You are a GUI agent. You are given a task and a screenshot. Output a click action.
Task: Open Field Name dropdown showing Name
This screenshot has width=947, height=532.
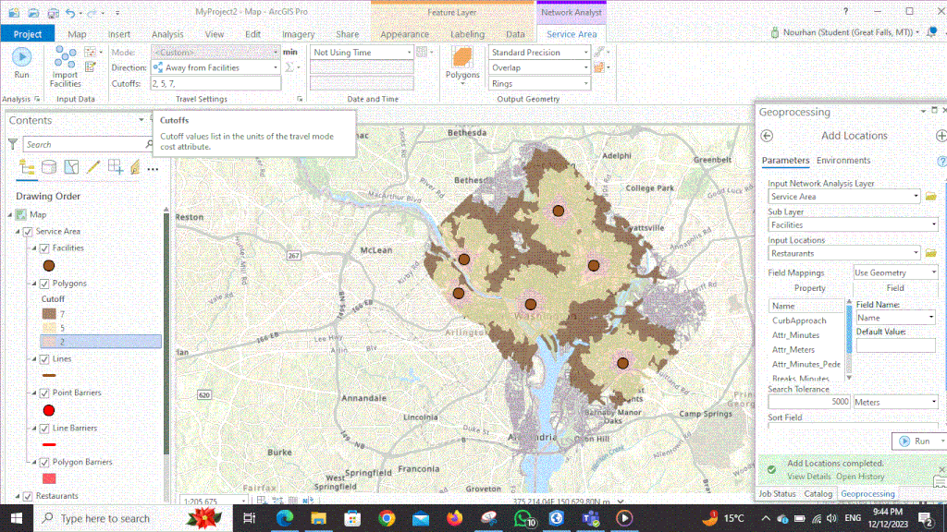(895, 318)
